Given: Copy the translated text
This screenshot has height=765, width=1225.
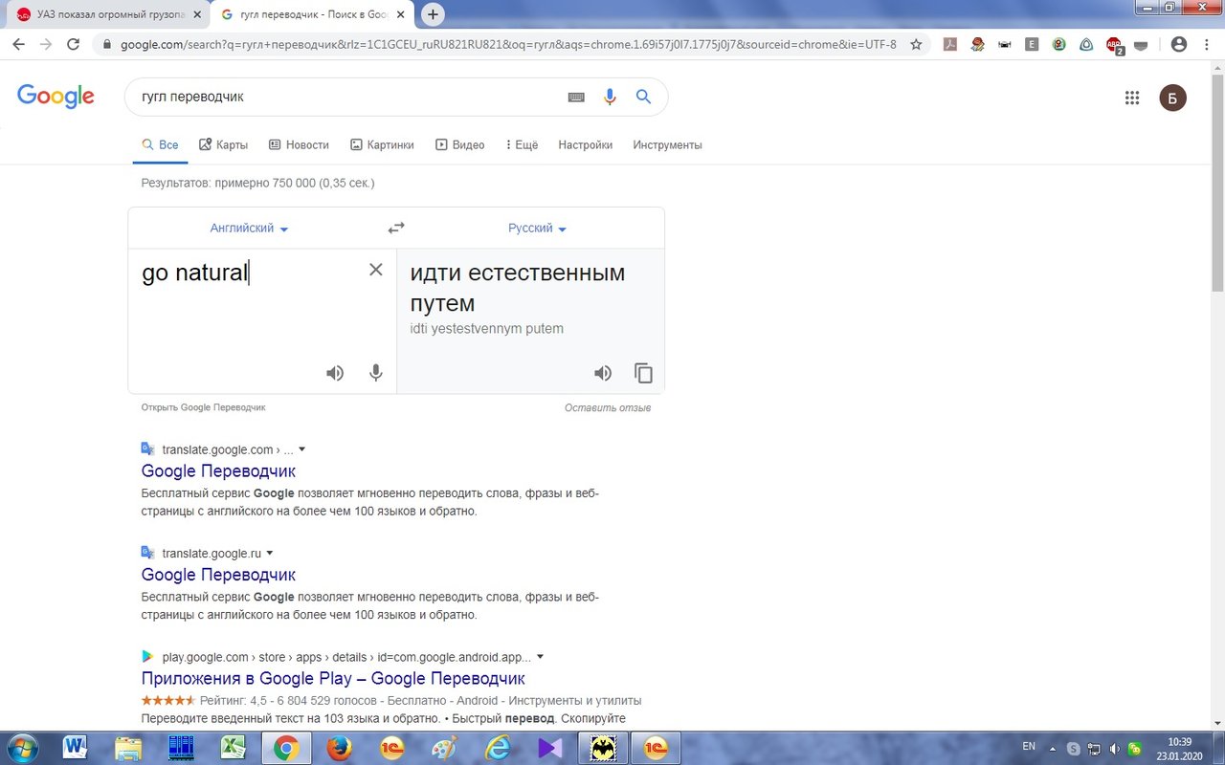Looking at the screenshot, I should (644, 373).
